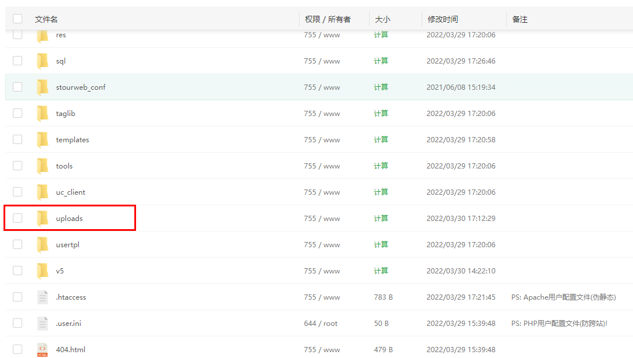633x358 pixels.
Task: Click the uploads folder icon
Action: coord(43,218)
